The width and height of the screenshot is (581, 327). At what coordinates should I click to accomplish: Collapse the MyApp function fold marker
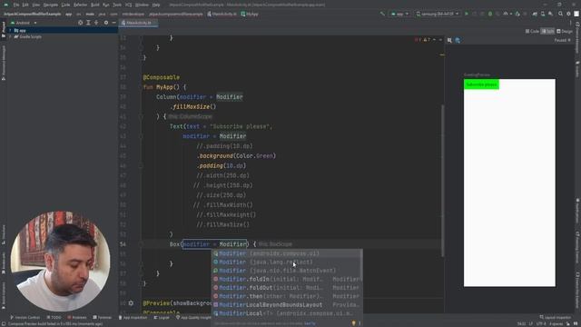[141, 87]
